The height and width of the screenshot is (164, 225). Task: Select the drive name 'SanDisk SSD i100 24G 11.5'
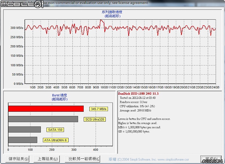[x=138, y=94]
